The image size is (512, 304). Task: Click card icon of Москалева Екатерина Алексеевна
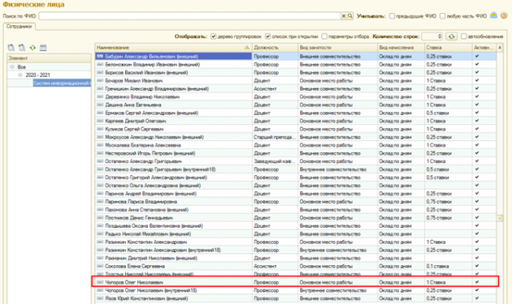(100, 145)
